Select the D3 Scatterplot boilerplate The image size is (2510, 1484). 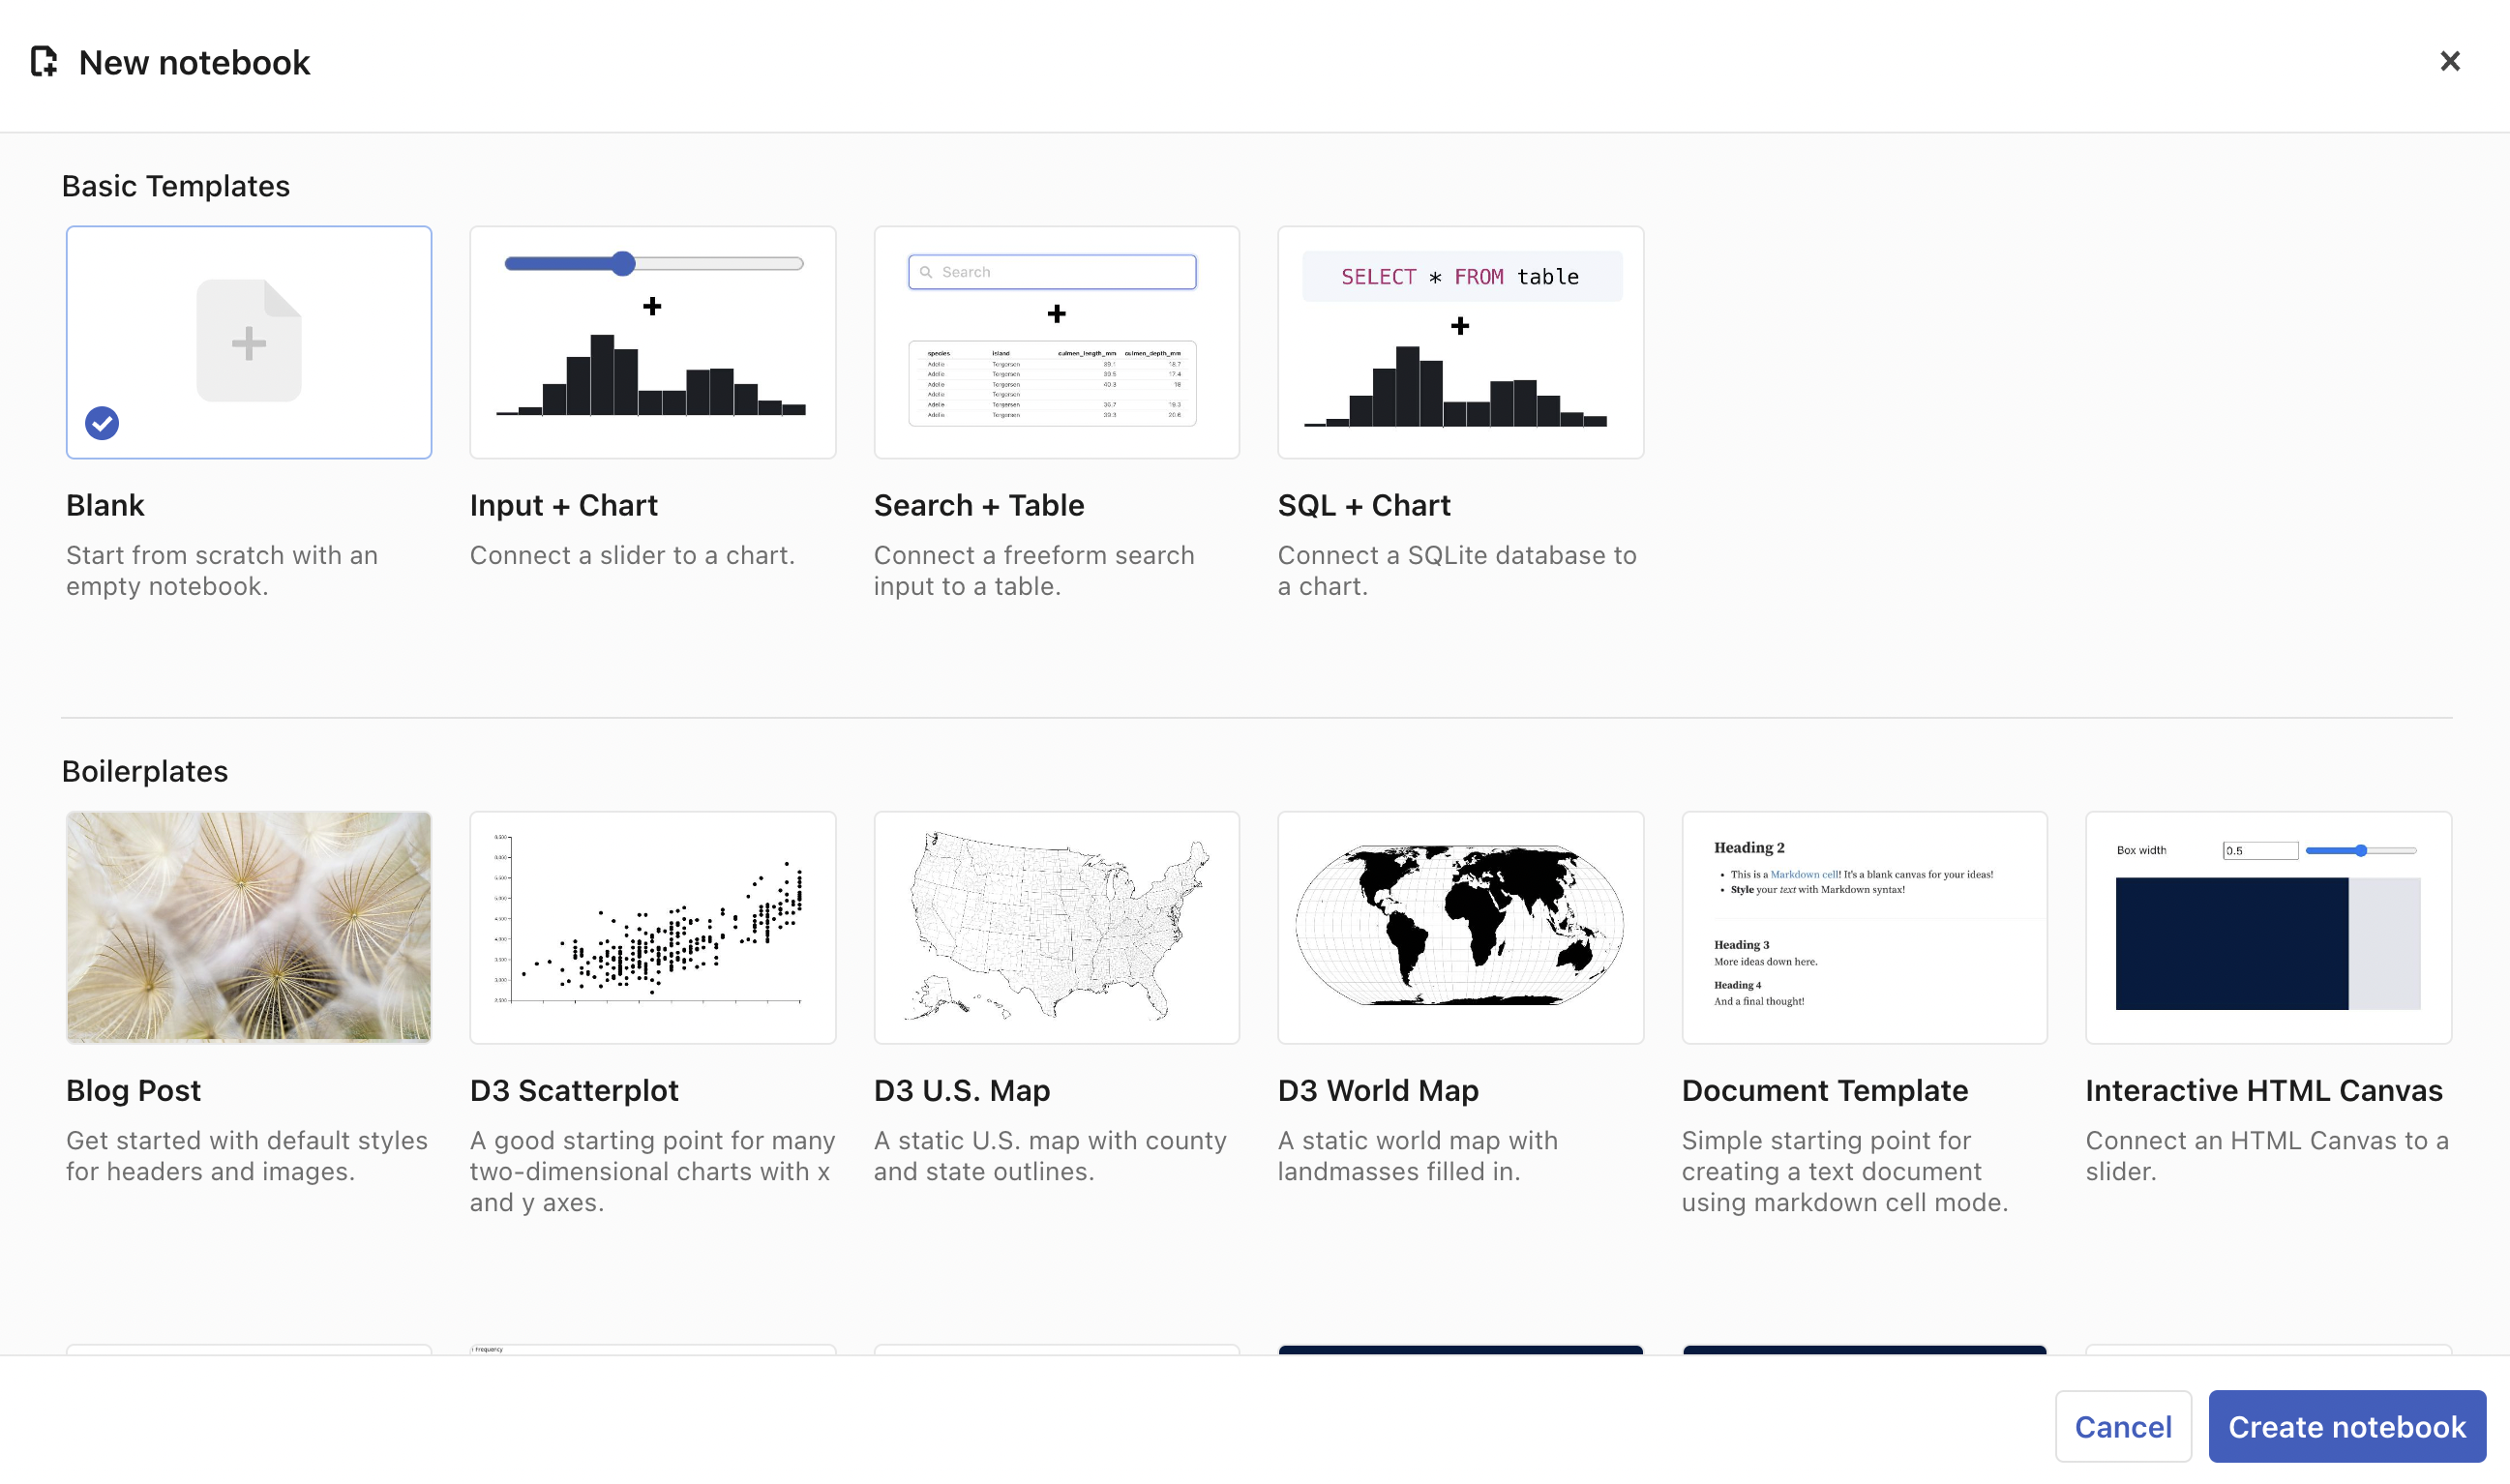tap(651, 927)
